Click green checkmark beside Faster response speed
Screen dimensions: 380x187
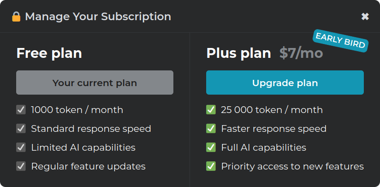[211, 128]
